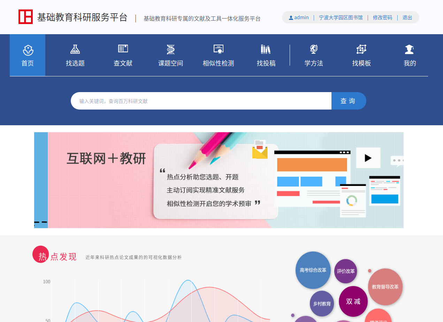The height and width of the screenshot is (322, 443).
Task: Open 相似性检测 via the certificate icon
Action: click(219, 49)
